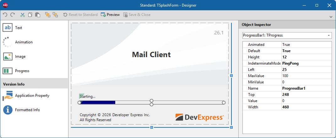Select the Animation spinner element
This screenshot has width=336, height=138.
tap(8, 42)
